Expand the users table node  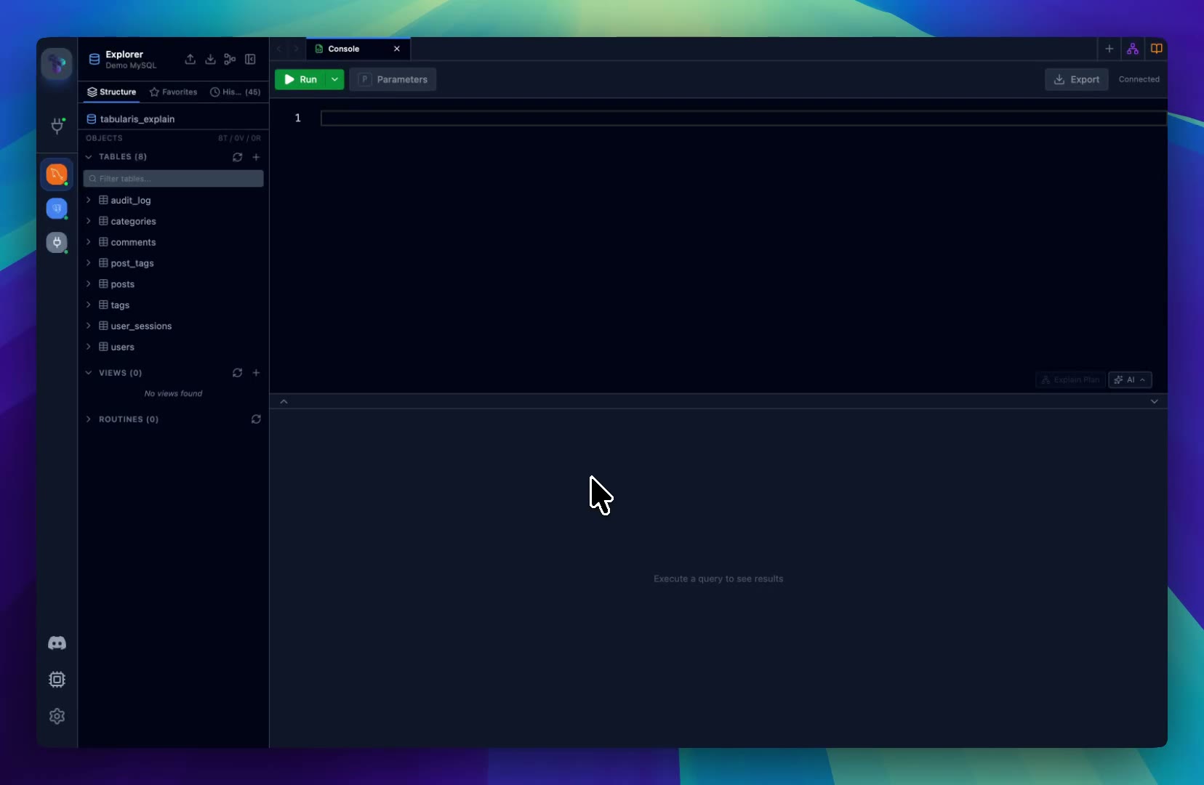tap(89, 347)
